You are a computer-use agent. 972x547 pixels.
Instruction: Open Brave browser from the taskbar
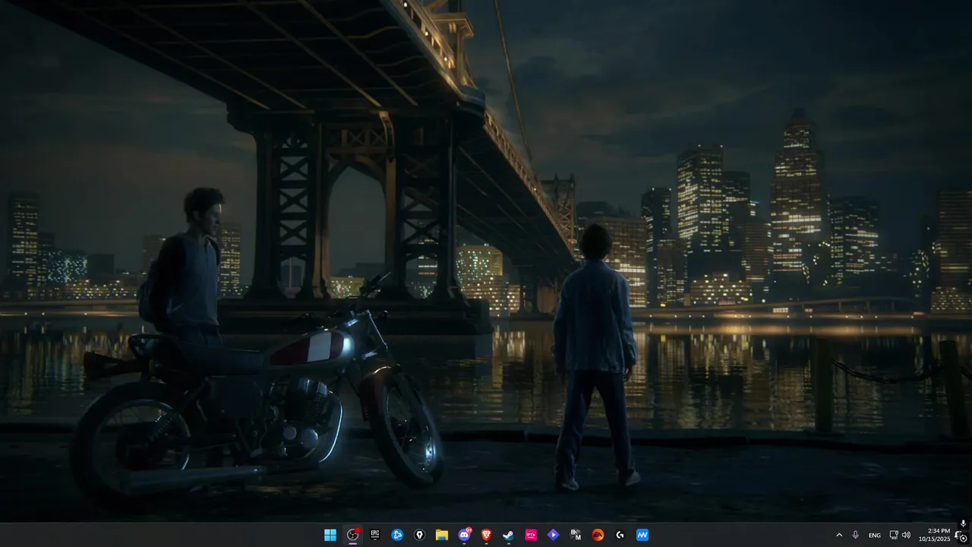[x=486, y=535]
